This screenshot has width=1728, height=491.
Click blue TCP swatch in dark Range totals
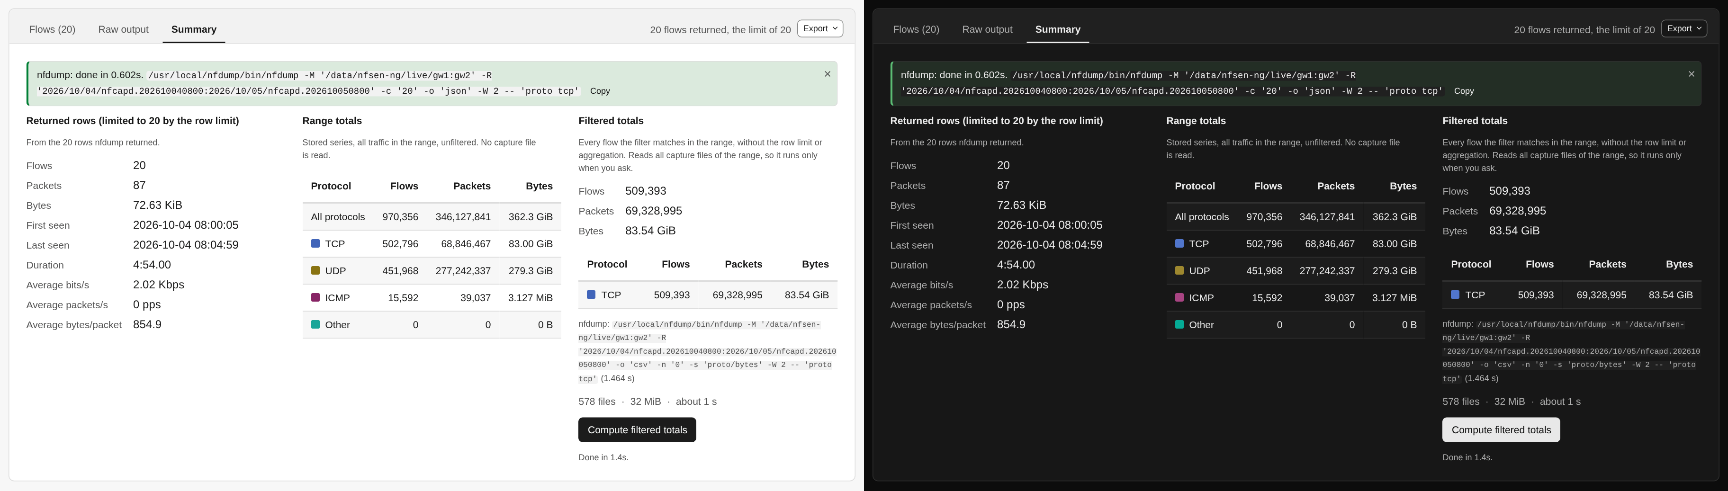(1179, 243)
